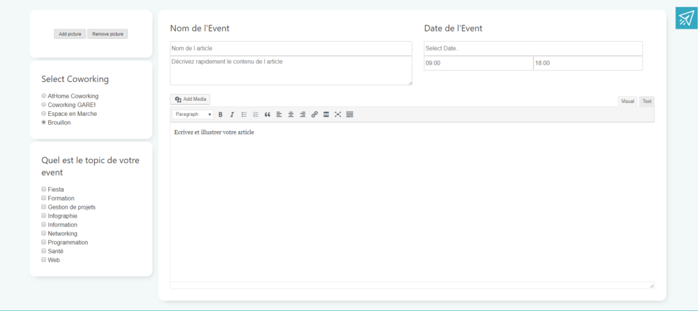Image resolution: width=698 pixels, height=311 pixels.
Task: Switch to the Visual editor tab
Action: click(627, 102)
